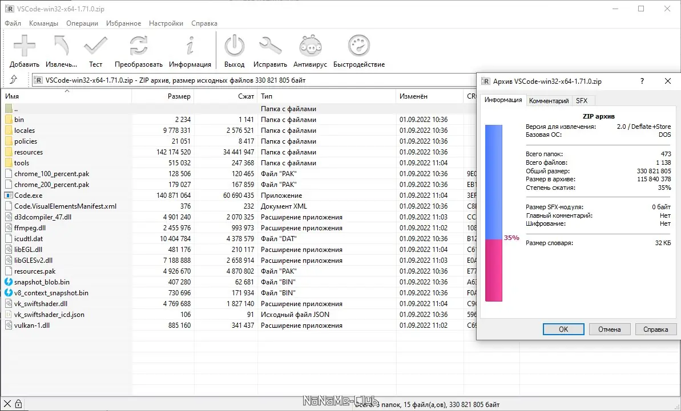The height and width of the screenshot is (411, 681).
Task: Sort by the Изменён column header
Action: (430, 96)
